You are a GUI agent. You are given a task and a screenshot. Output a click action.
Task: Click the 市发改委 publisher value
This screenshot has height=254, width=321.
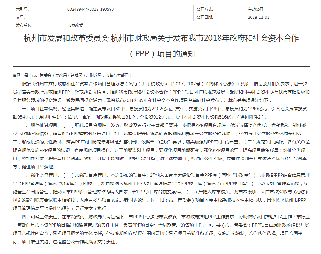pos(75,25)
